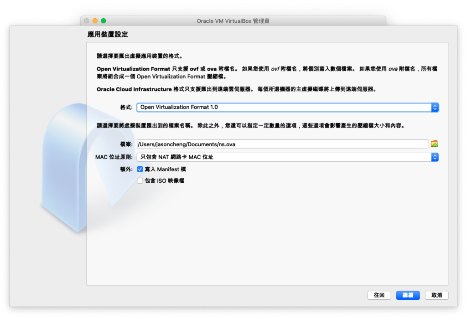Click the 格式: label
This screenshot has height=318, width=467.
point(126,108)
